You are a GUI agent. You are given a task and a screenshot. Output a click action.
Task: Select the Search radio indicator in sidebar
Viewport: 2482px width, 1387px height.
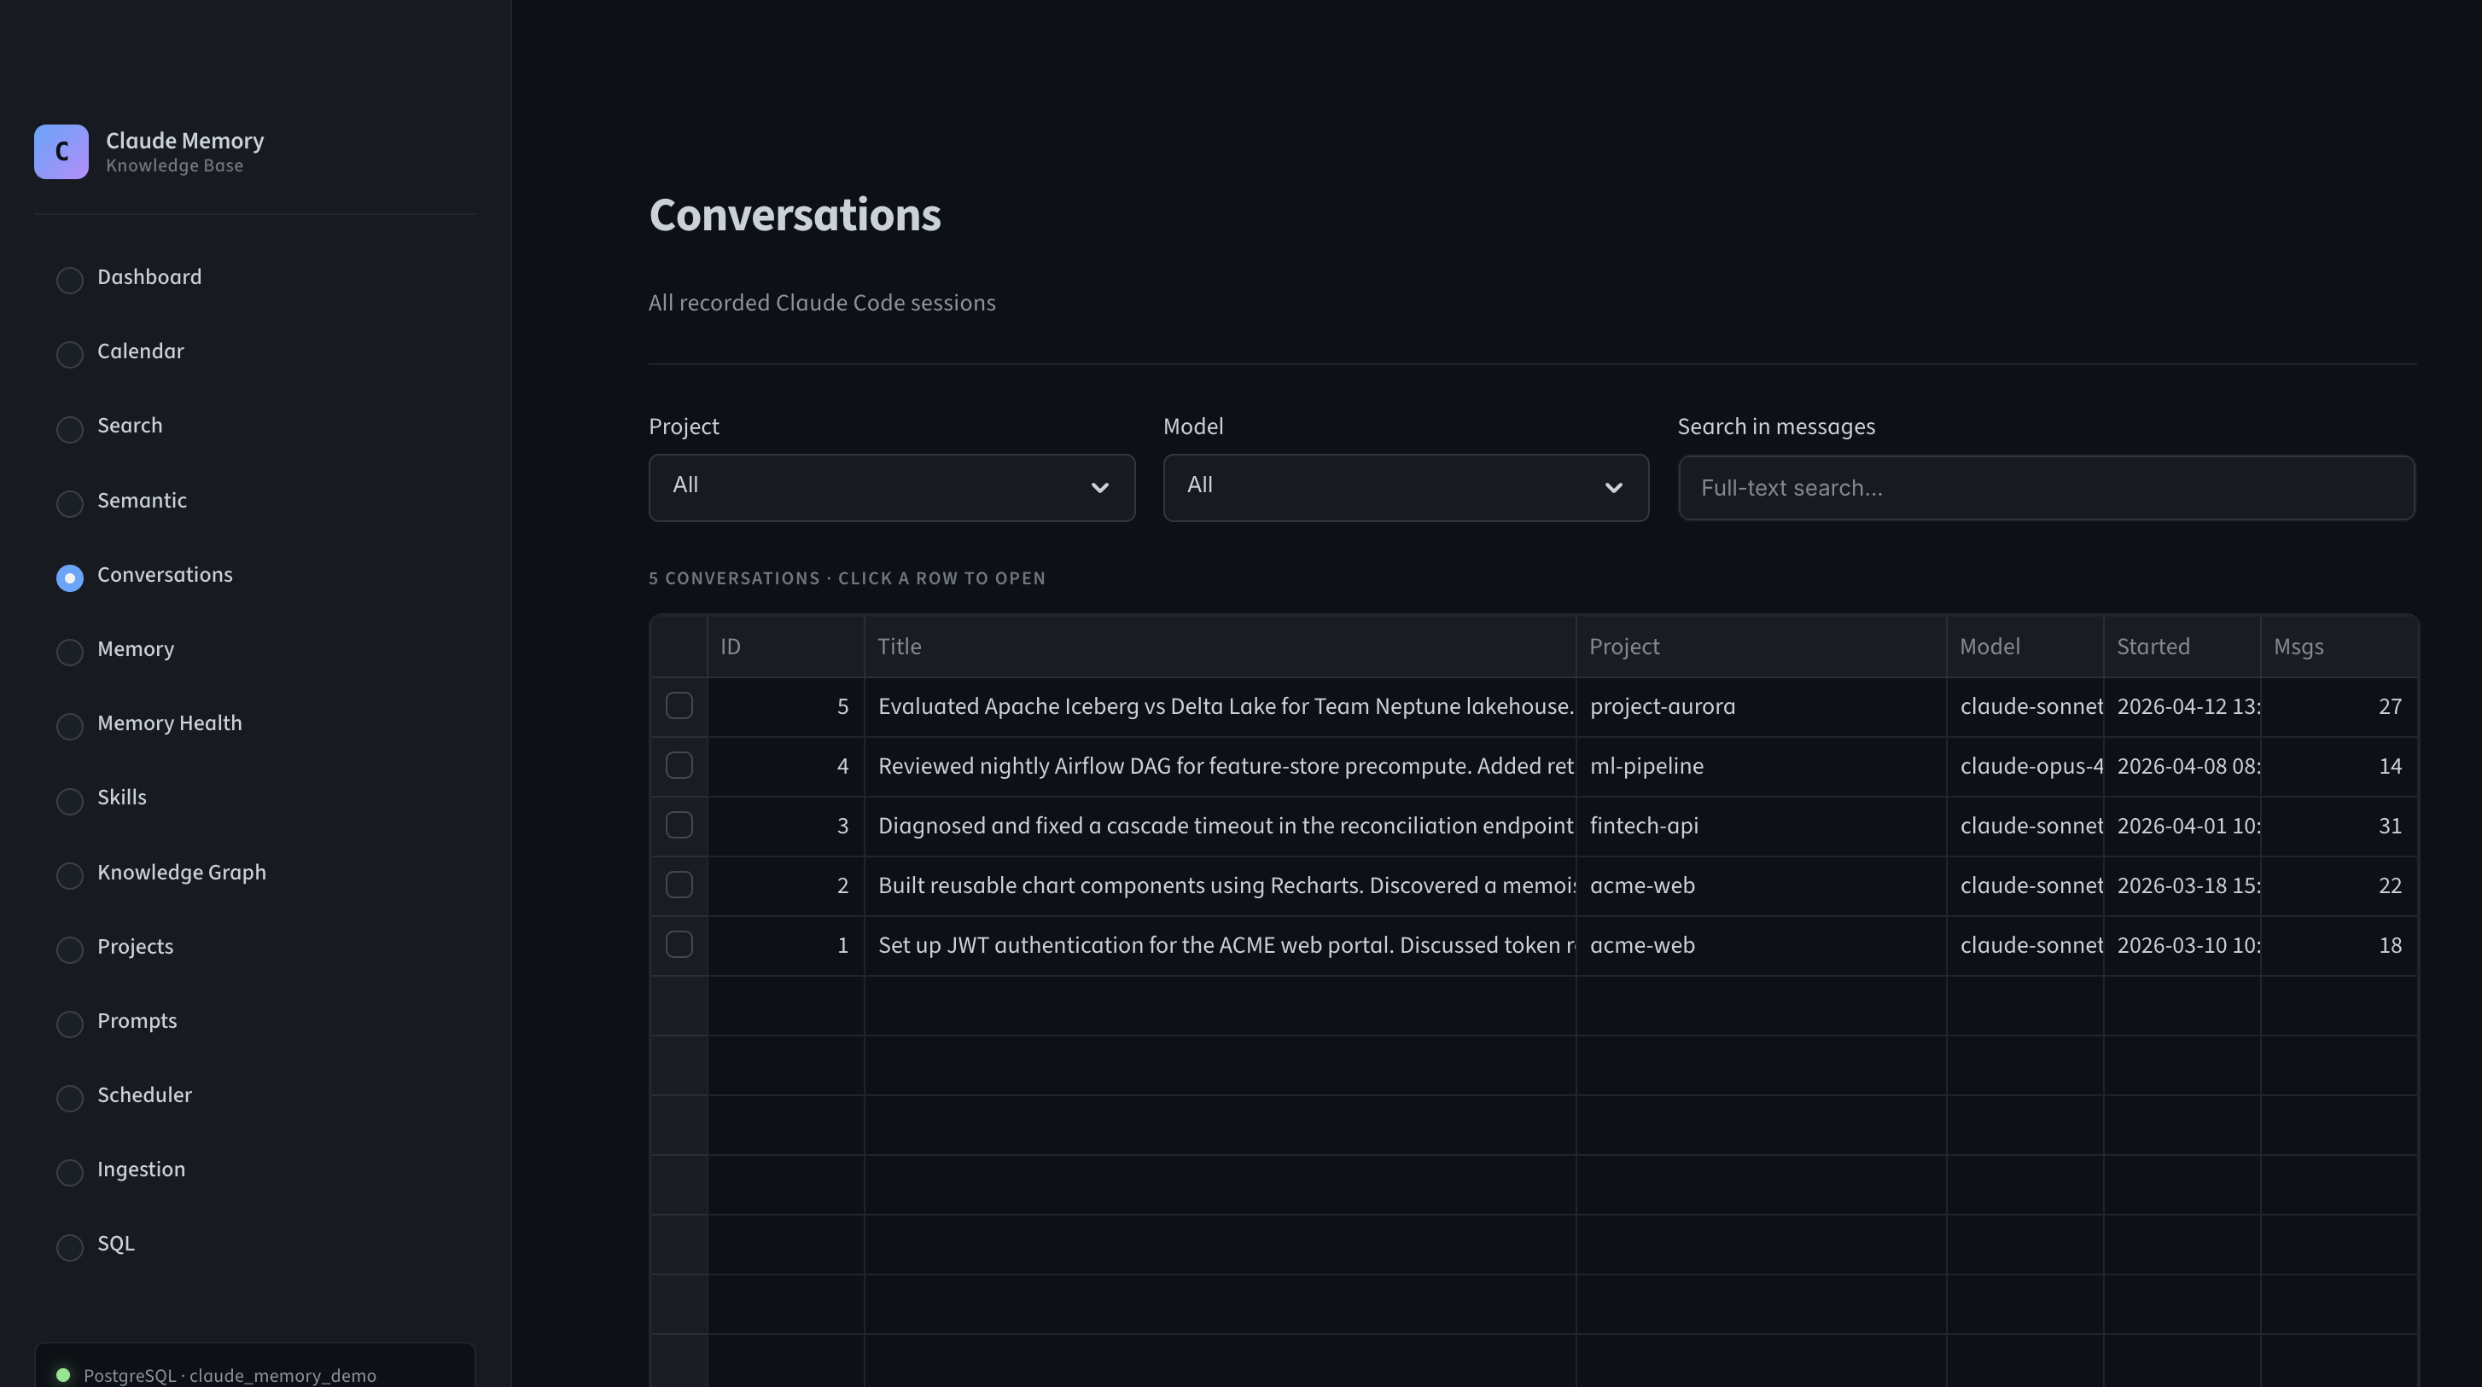pyautogui.click(x=69, y=428)
